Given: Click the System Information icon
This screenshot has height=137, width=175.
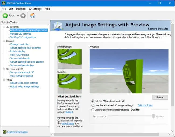Looking at the screenshot, I should click(x=5, y=132).
